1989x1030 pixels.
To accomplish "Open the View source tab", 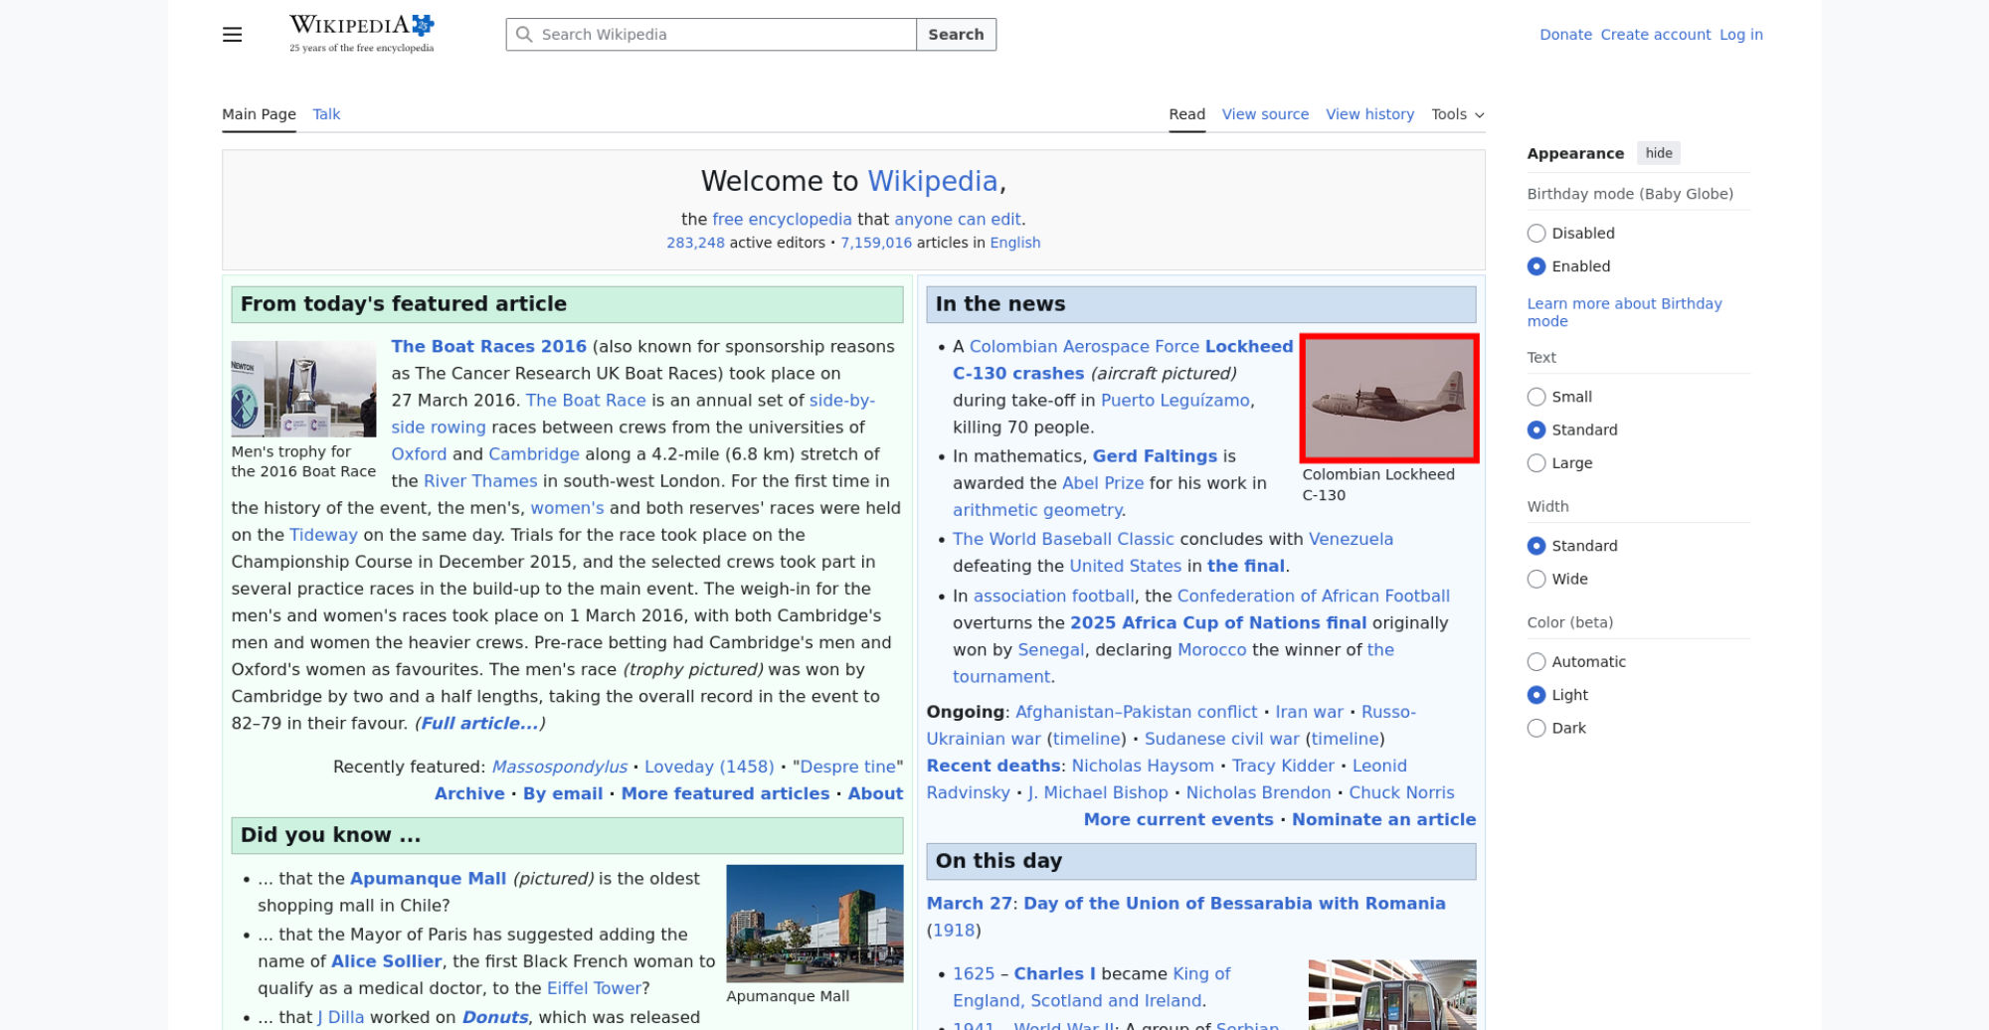I will pos(1265,114).
